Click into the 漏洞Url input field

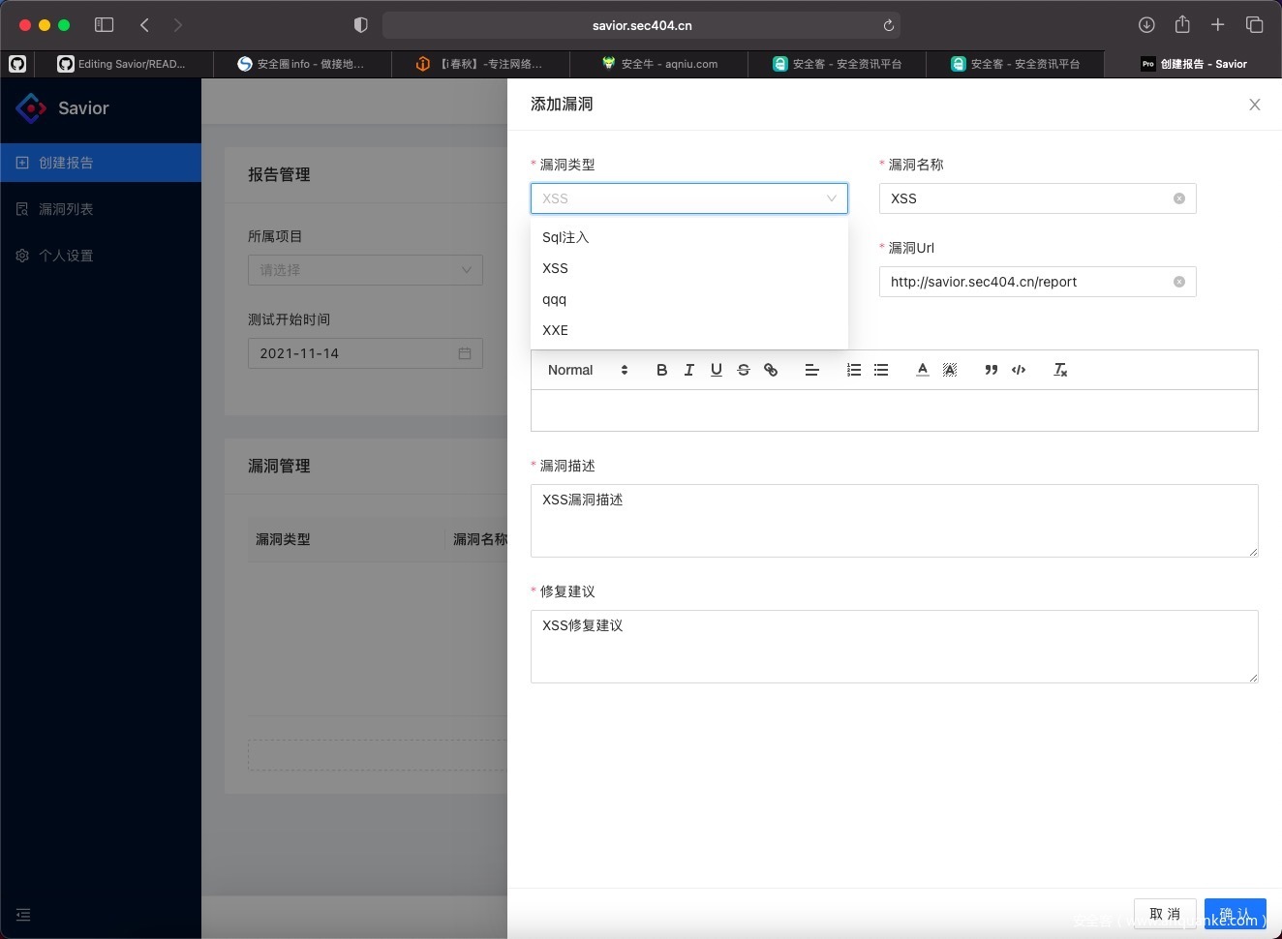click(1026, 282)
